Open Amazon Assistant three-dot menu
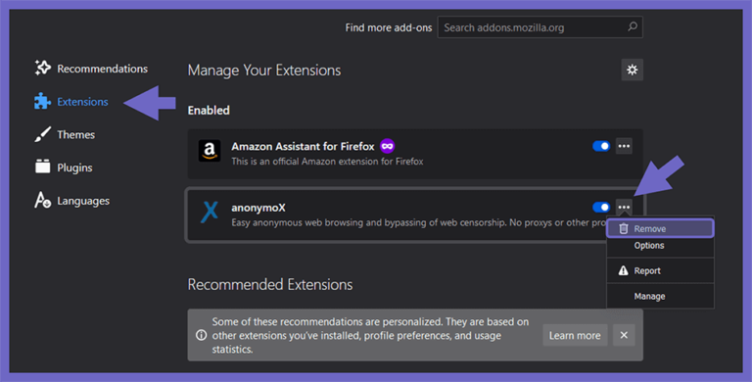The width and height of the screenshot is (752, 382). click(624, 146)
